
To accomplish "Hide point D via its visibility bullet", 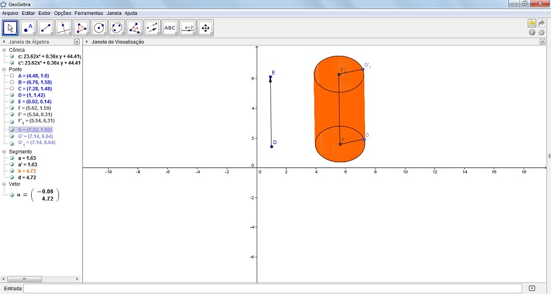I will pyautogui.click(x=12, y=95).
